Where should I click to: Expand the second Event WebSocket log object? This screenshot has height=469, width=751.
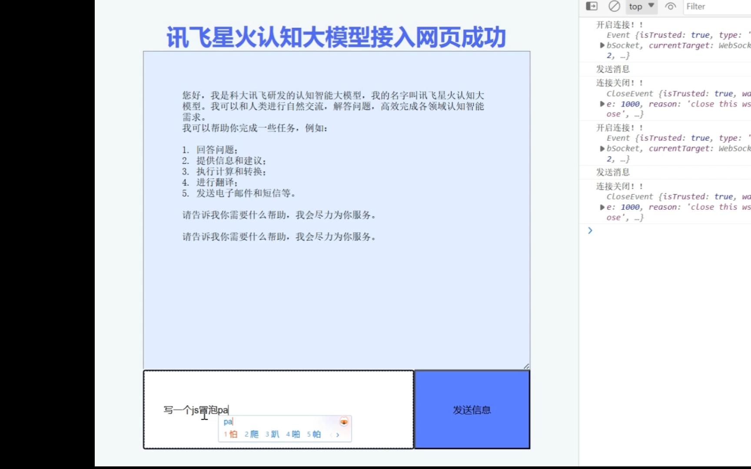tap(602, 149)
